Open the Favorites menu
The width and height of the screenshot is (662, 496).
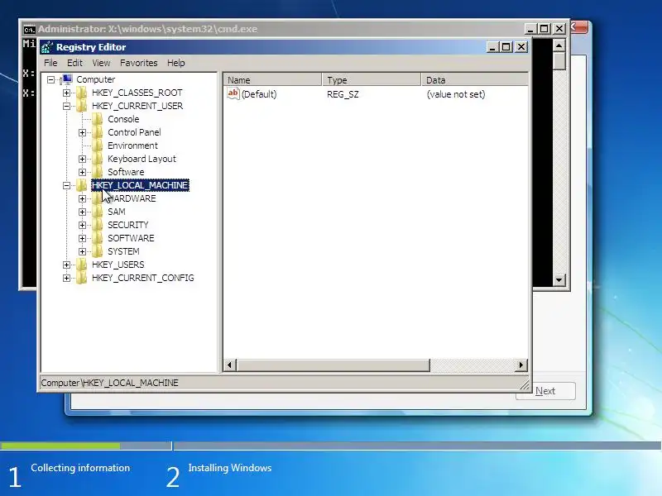point(138,63)
